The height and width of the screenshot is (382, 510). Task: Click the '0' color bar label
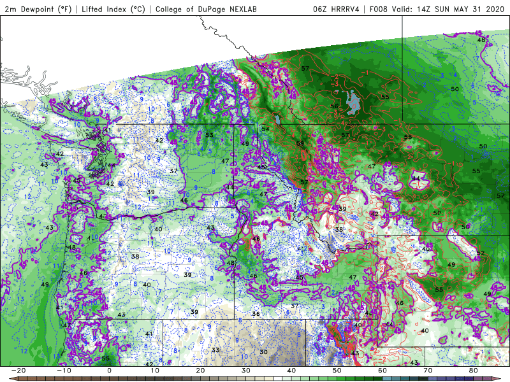pos(109,371)
